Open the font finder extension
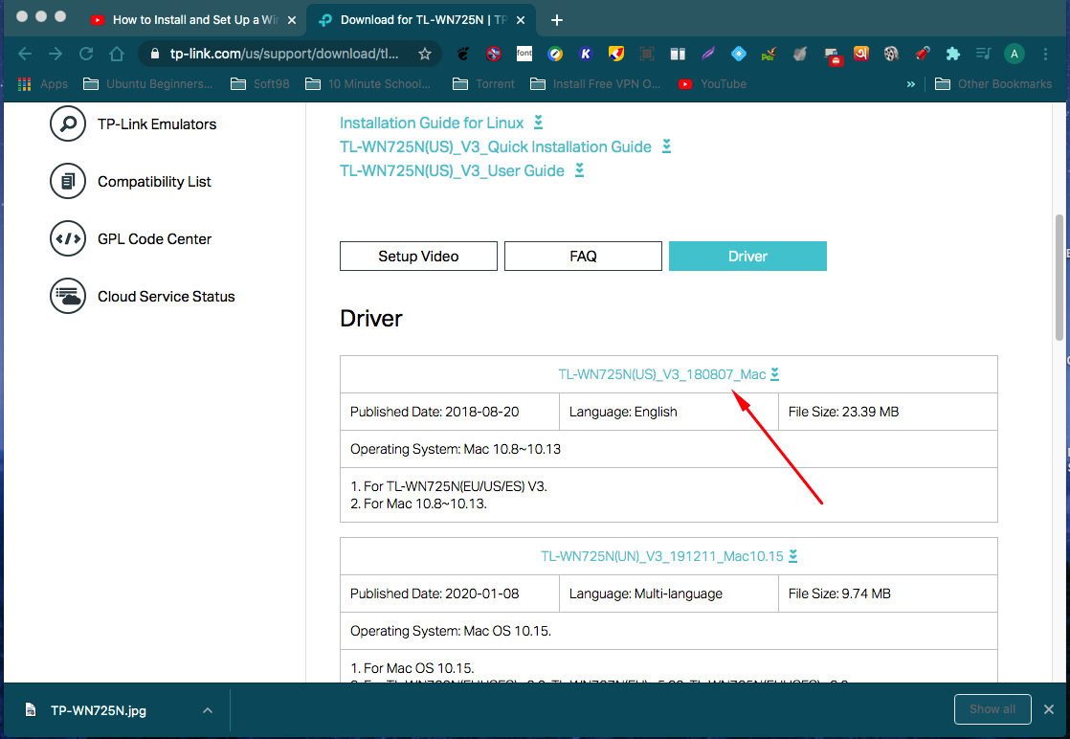The width and height of the screenshot is (1070, 739). point(524,54)
